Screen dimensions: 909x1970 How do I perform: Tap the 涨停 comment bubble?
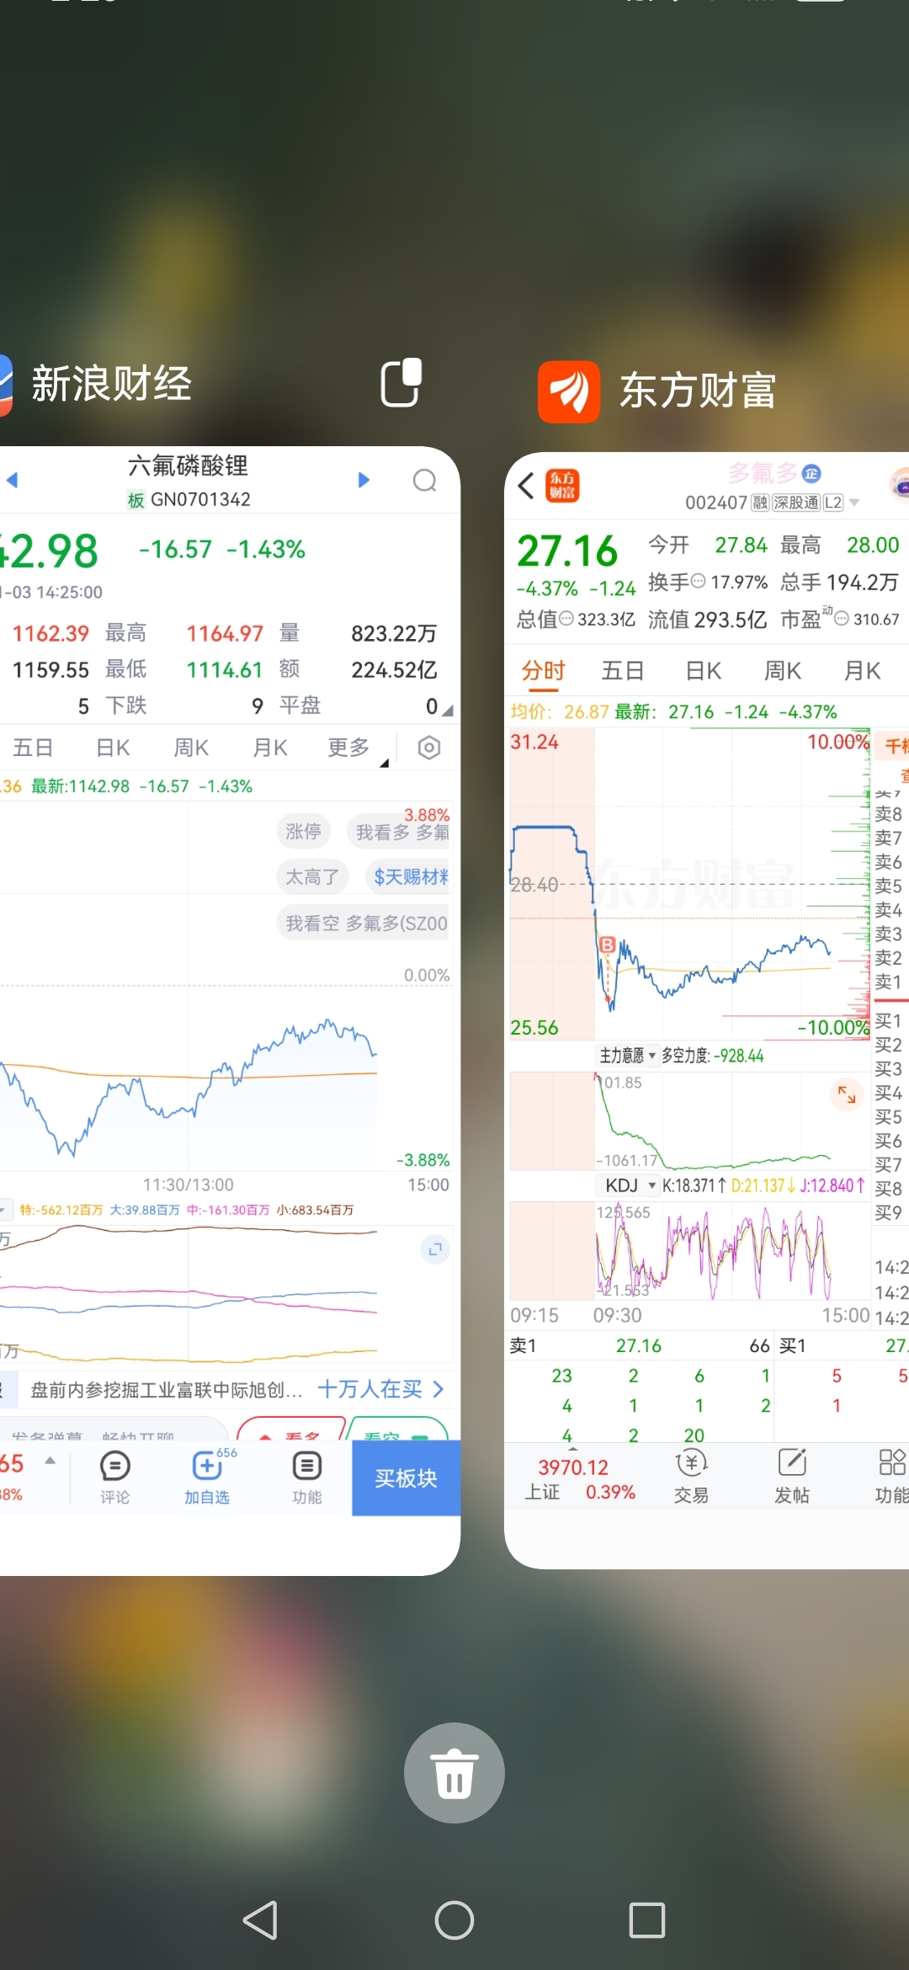click(x=303, y=832)
